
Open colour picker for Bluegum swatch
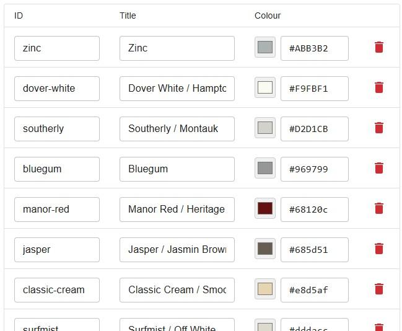click(265, 168)
